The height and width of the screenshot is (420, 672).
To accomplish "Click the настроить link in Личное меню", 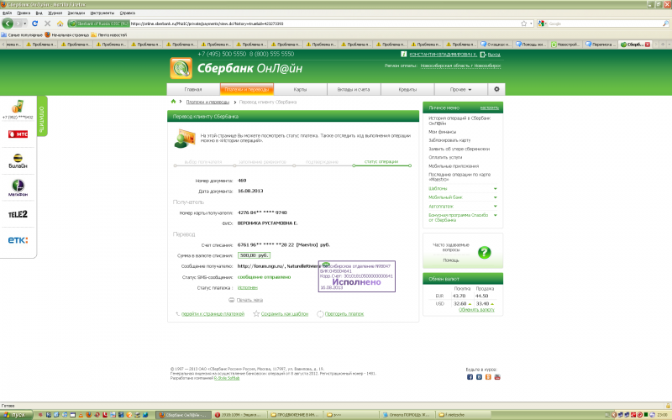I will pyautogui.click(x=490, y=108).
